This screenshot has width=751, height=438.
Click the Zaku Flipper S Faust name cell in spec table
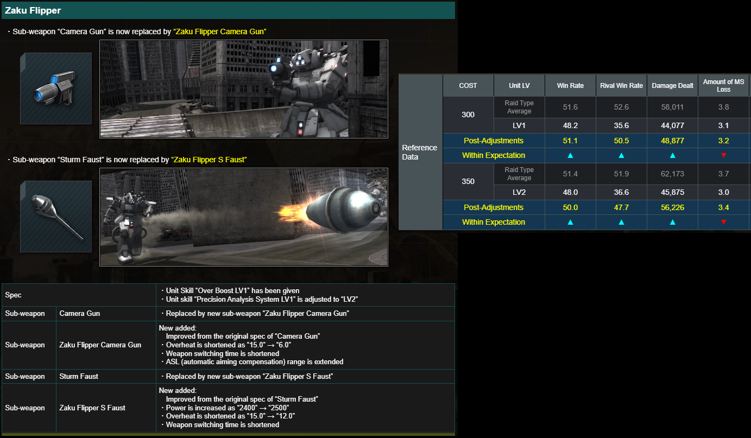tap(106, 408)
